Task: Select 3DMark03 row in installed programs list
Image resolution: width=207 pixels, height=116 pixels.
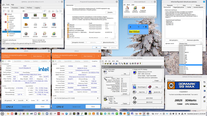Action: tap(90, 25)
